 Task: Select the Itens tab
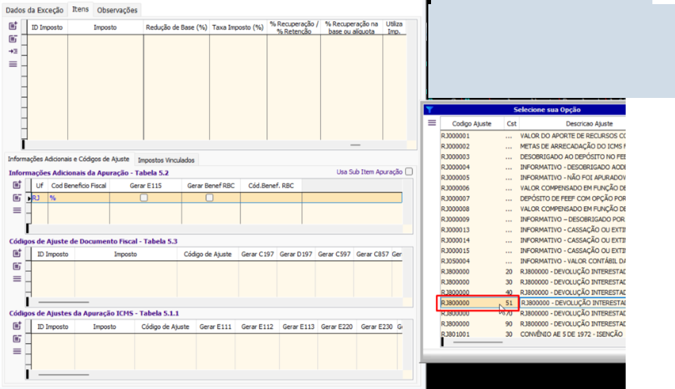[x=80, y=9]
